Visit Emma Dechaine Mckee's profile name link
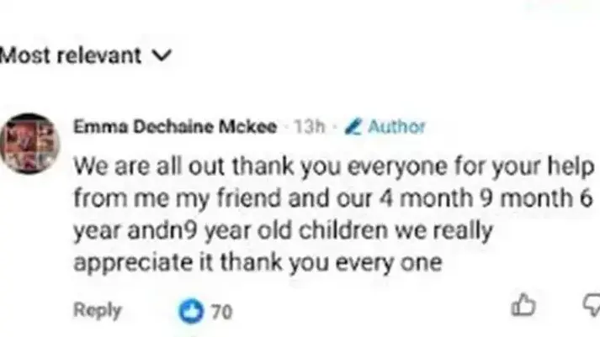This screenshot has width=600, height=337. tap(175, 126)
